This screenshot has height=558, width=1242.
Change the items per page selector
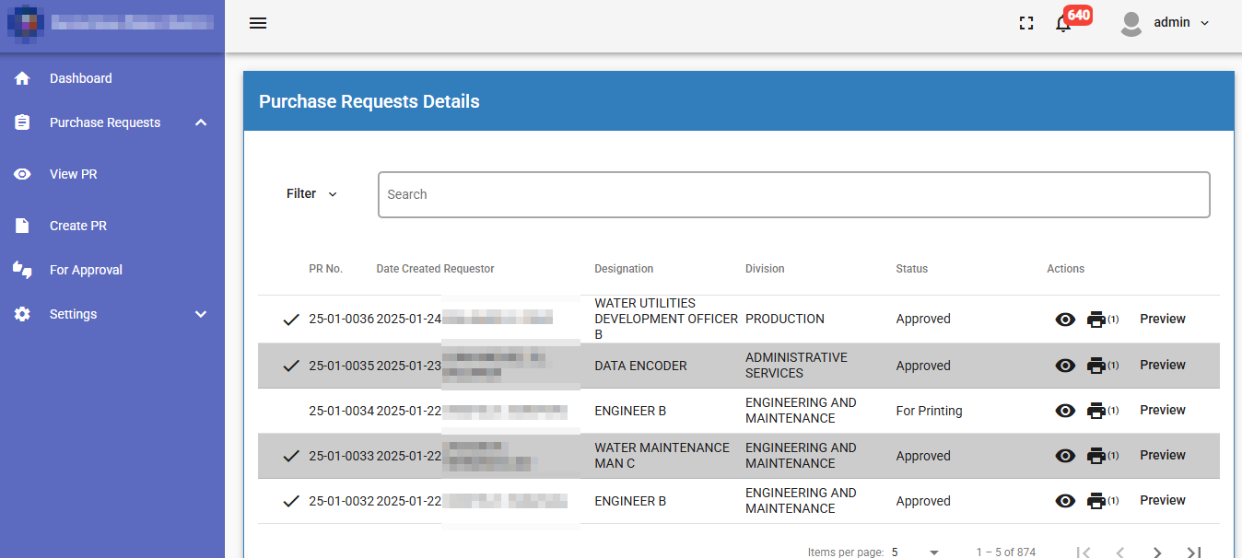tap(915, 552)
